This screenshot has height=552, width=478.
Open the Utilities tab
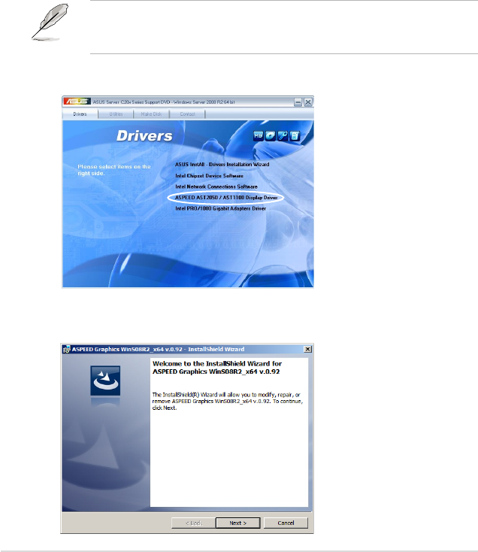[x=116, y=114]
